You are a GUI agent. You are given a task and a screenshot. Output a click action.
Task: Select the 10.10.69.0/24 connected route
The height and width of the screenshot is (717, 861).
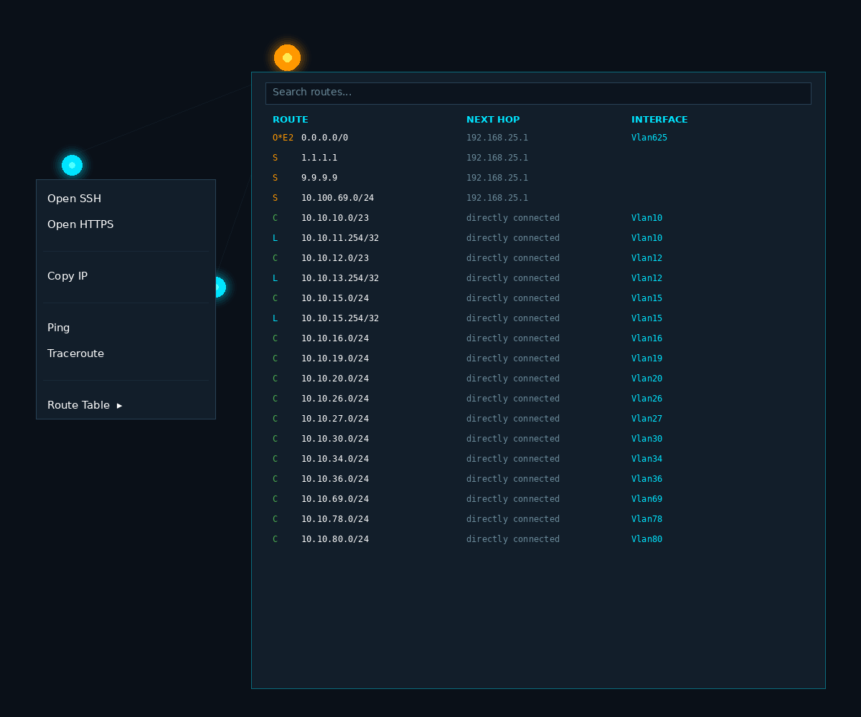pyautogui.click(x=335, y=499)
